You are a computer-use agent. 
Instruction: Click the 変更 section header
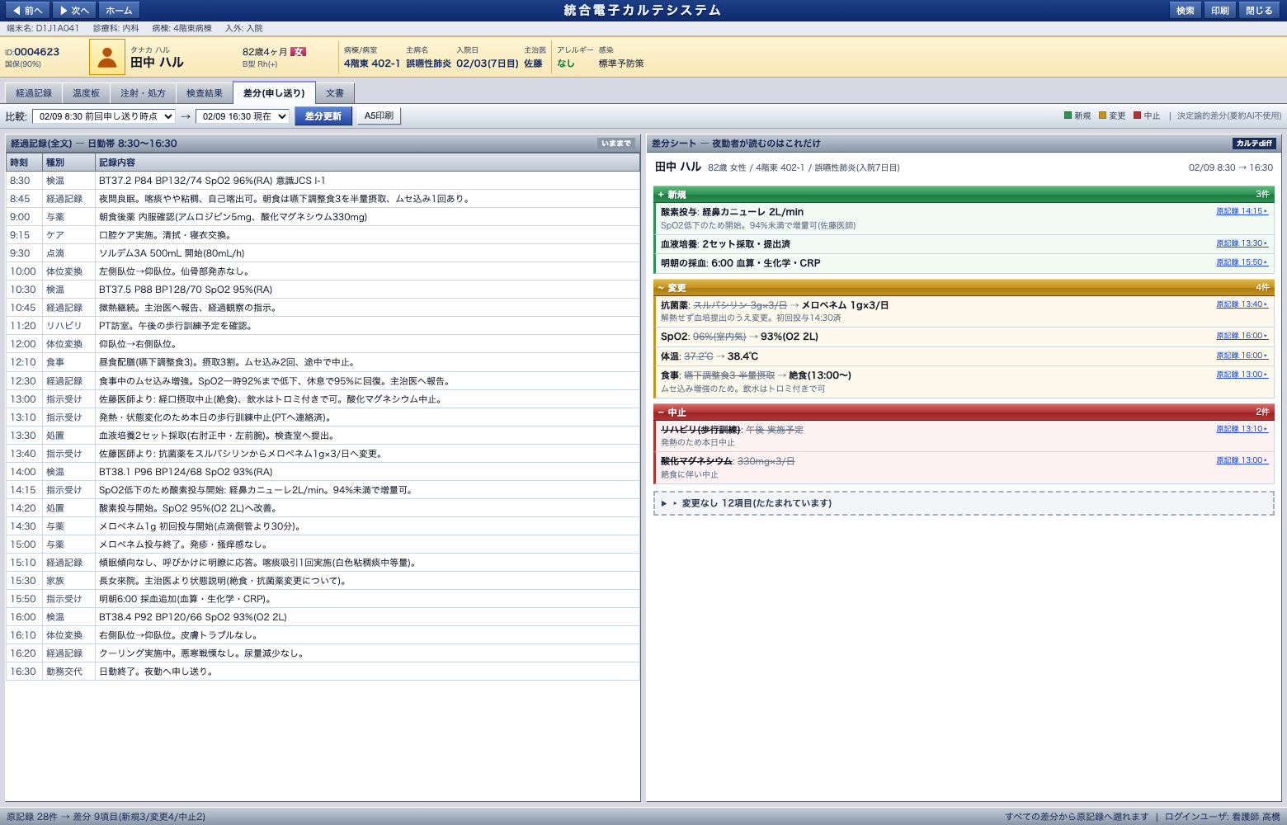tap(964, 288)
